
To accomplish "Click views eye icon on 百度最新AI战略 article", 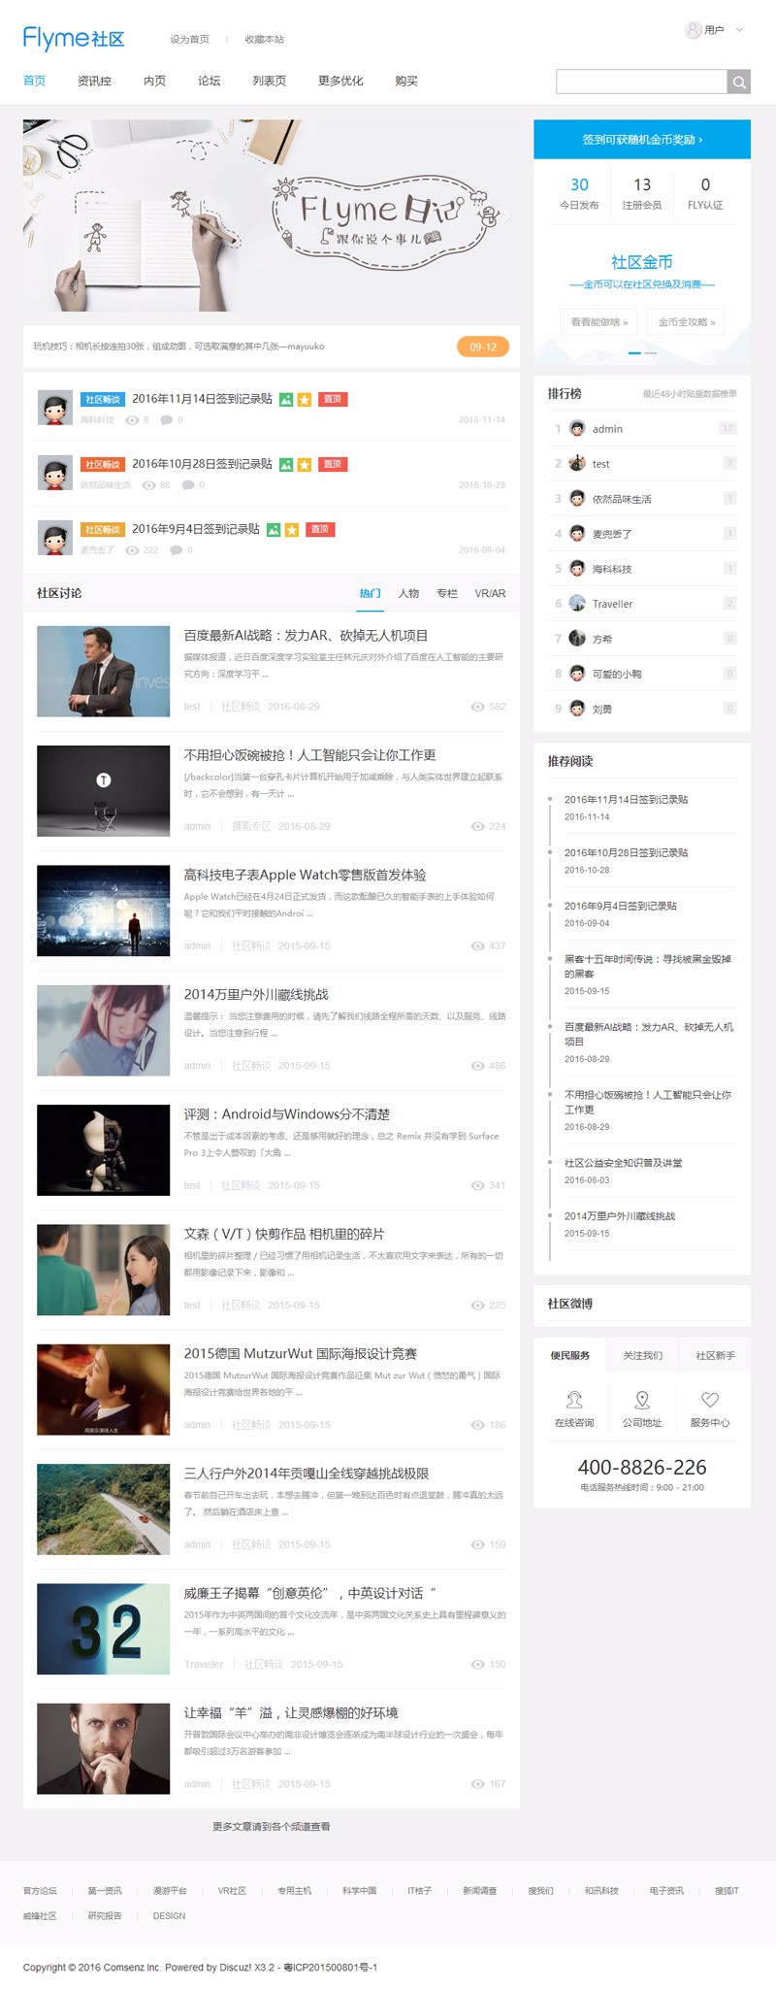I will pyautogui.click(x=477, y=707).
